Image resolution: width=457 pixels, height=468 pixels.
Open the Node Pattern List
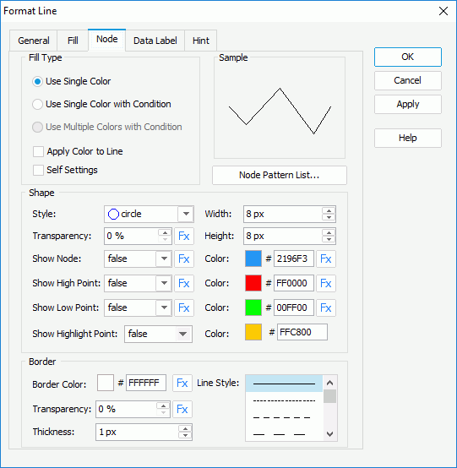(x=280, y=175)
